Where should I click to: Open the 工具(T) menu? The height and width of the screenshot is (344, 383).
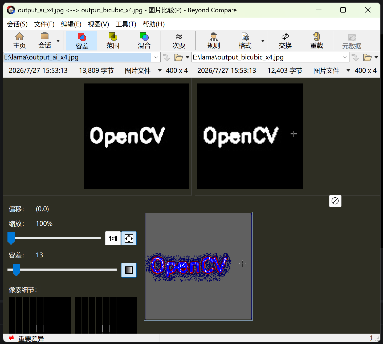click(x=126, y=24)
